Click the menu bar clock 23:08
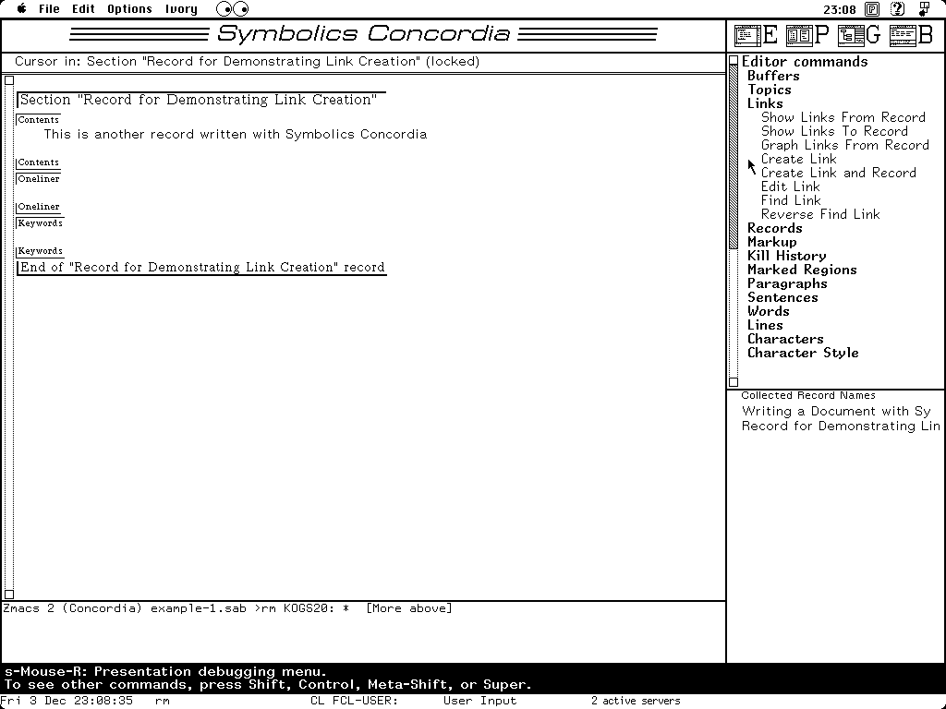Image resolution: width=946 pixels, height=709 pixels. coord(839,9)
